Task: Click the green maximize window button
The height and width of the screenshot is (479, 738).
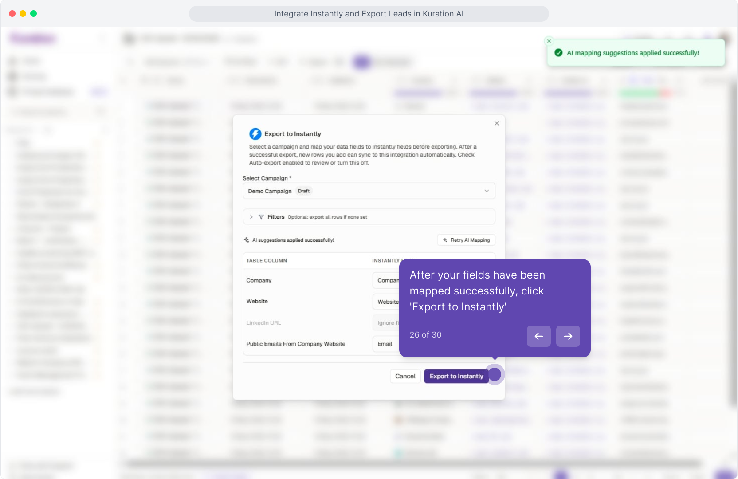Action: coord(33,13)
